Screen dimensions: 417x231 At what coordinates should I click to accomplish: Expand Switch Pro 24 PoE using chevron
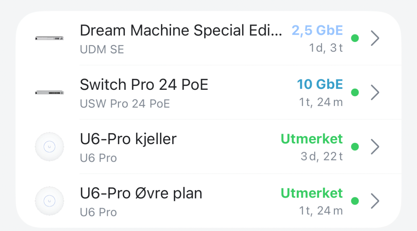[x=375, y=93]
